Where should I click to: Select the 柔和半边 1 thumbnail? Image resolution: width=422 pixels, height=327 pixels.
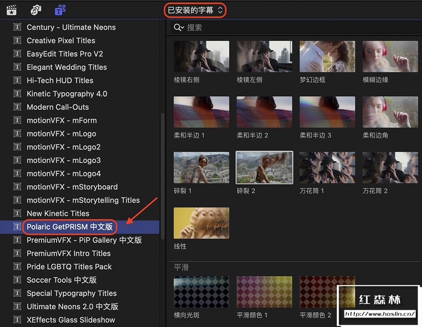[202, 112]
